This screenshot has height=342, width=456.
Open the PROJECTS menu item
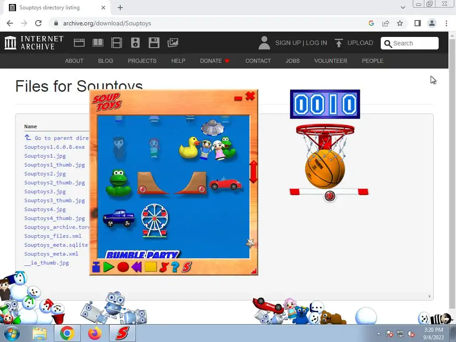pyautogui.click(x=142, y=61)
